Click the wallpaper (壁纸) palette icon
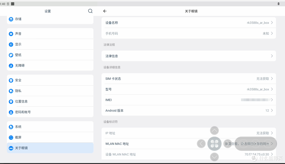 (x=11, y=55)
